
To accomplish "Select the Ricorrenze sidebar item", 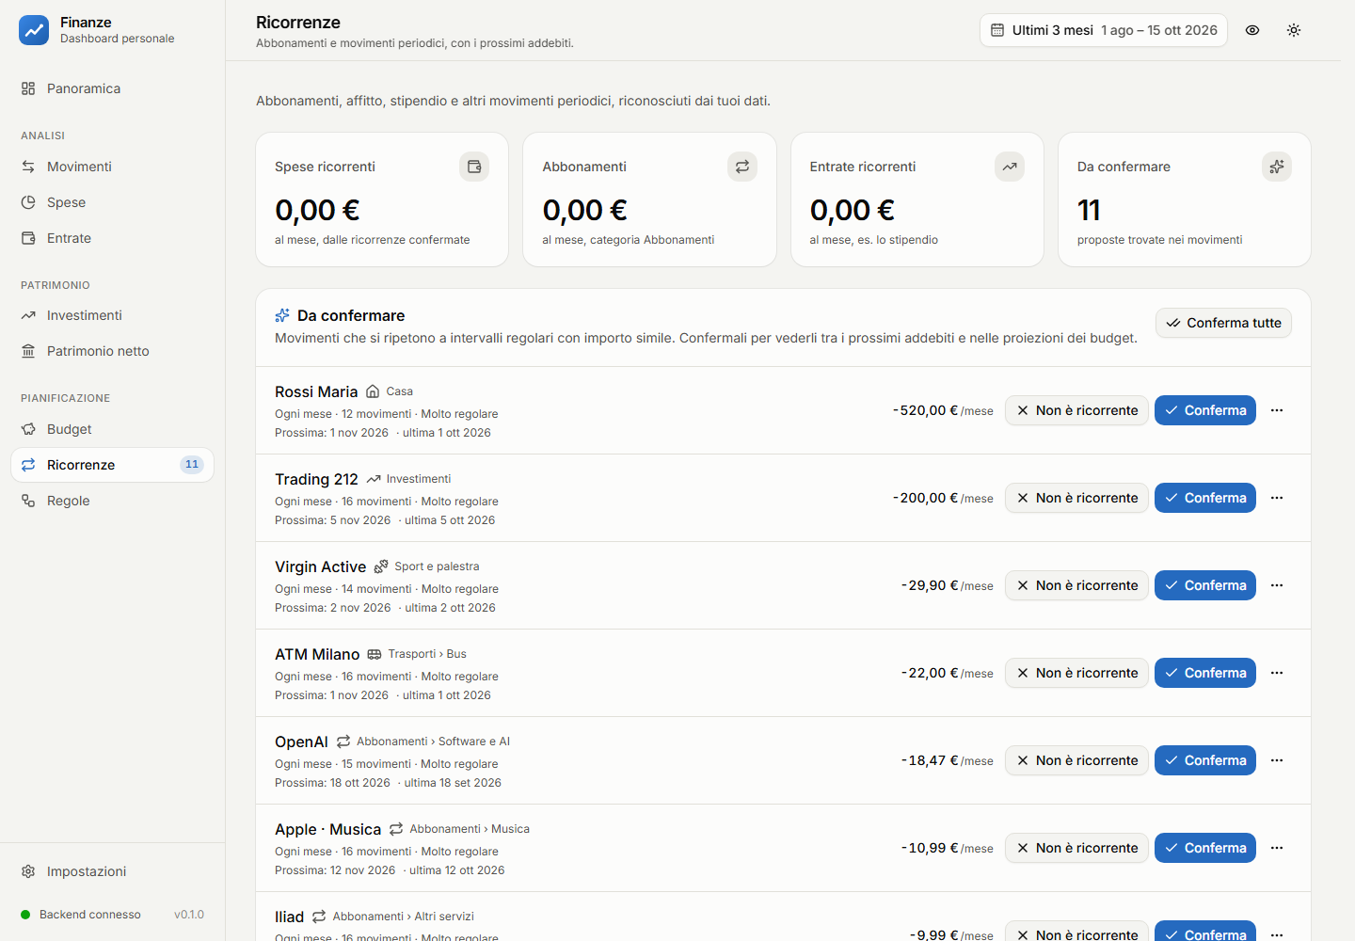I will tap(112, 465).
